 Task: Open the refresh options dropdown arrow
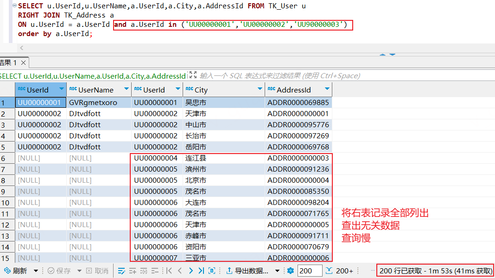click(x=35, y=271)
